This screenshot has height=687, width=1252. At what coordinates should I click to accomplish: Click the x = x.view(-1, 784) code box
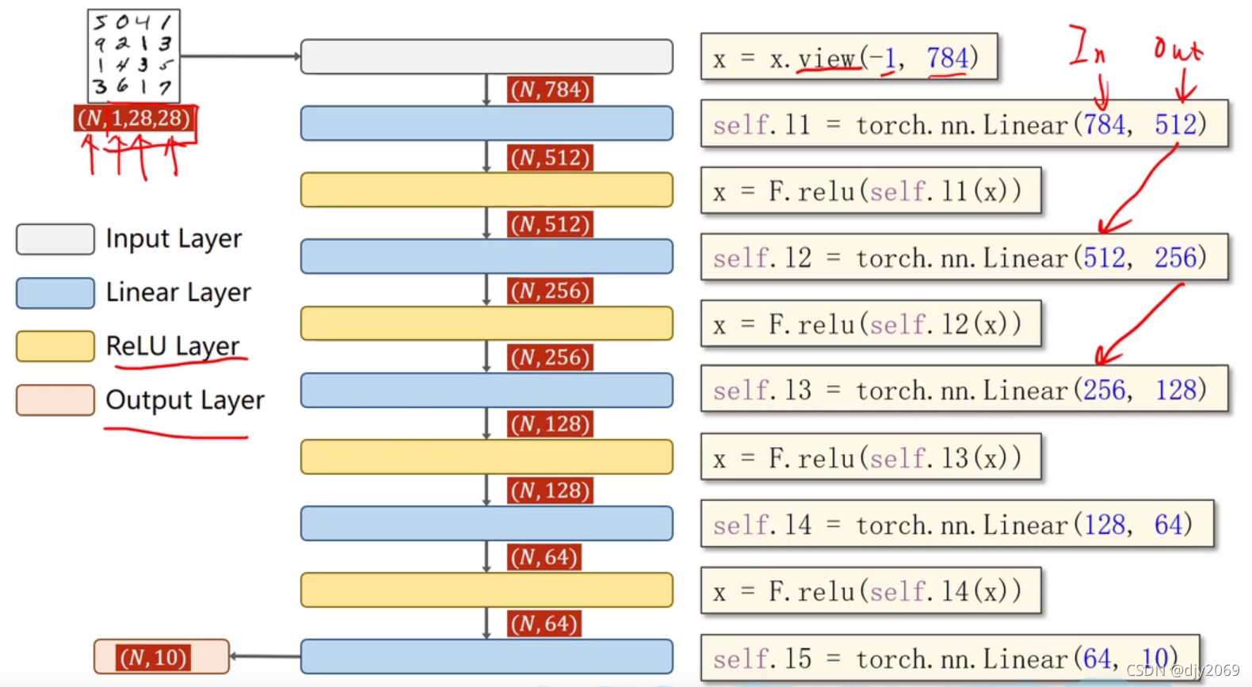(849, 57)
